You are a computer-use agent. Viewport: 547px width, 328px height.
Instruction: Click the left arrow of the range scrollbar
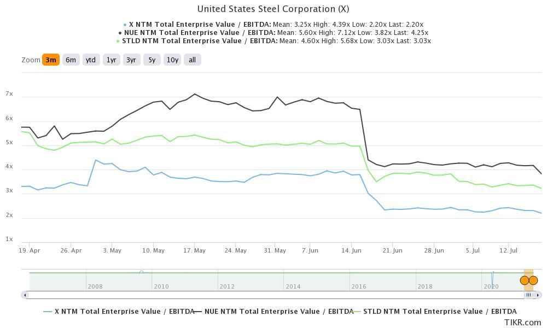[x=24, y=295]
